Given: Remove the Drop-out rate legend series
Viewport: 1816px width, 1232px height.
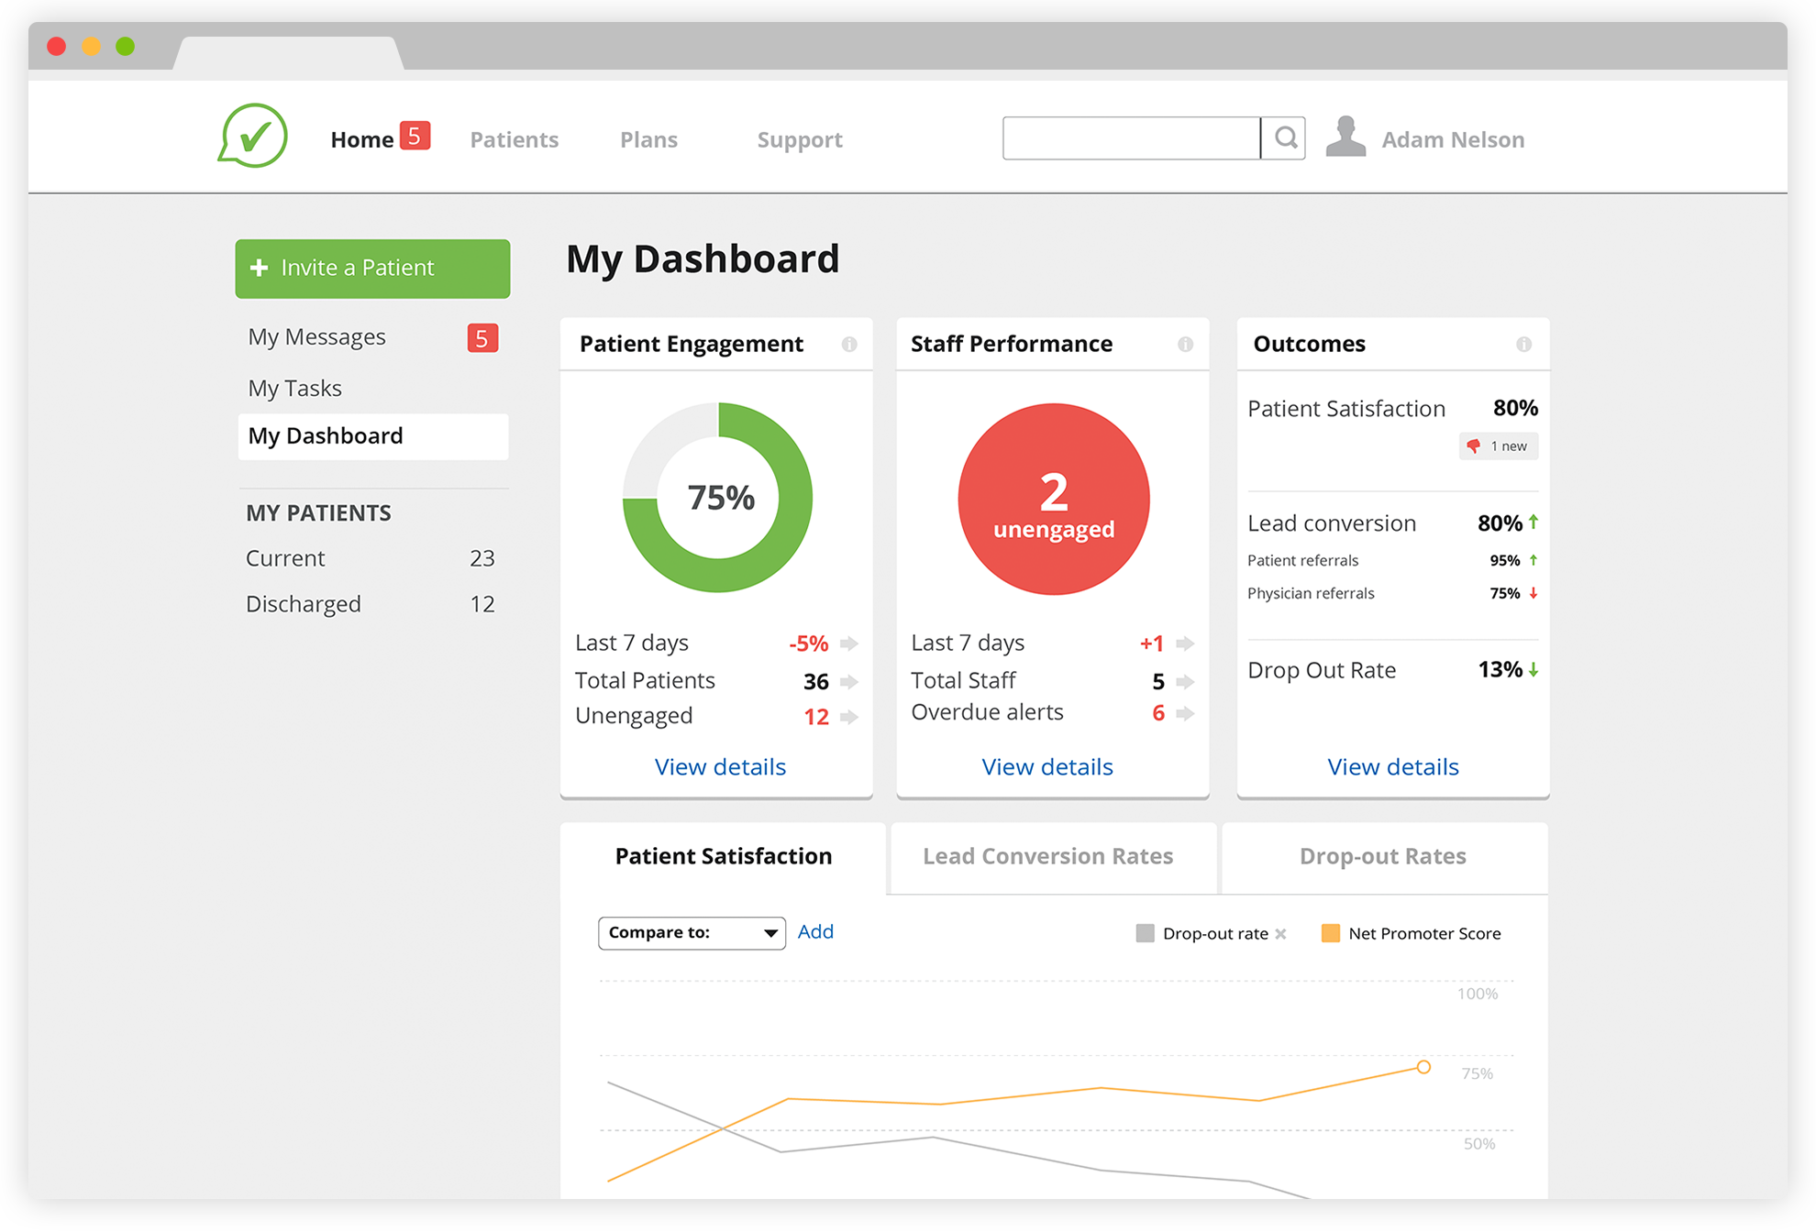Looking at the screenshot, I should (x=1281, y=934).
